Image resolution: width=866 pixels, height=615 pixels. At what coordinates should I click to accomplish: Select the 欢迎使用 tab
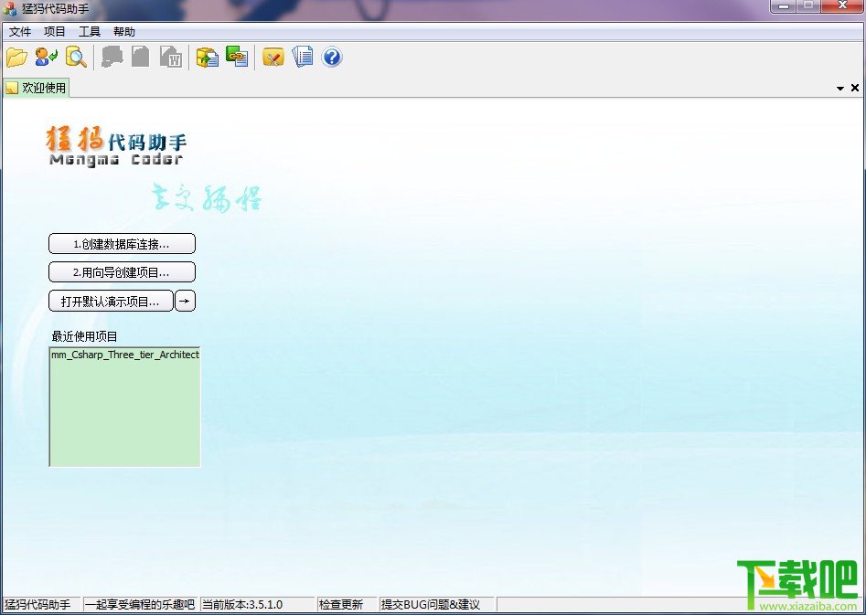[36, 88]
